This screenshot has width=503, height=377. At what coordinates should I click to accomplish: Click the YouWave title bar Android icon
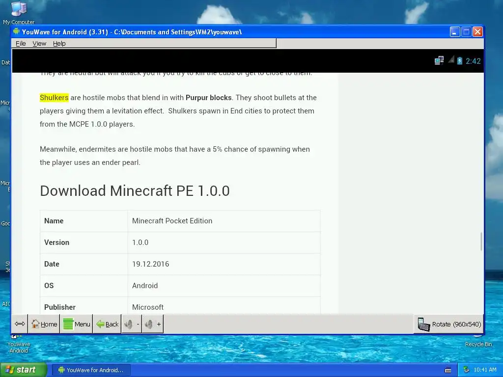pyautogui.click(x=16, y=31)
